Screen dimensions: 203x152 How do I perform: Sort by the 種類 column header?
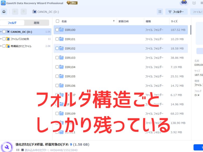[148, 21]
